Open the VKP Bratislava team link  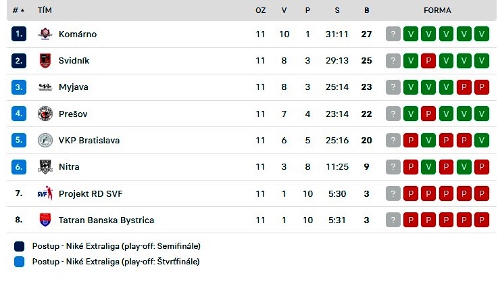point(89,140)
